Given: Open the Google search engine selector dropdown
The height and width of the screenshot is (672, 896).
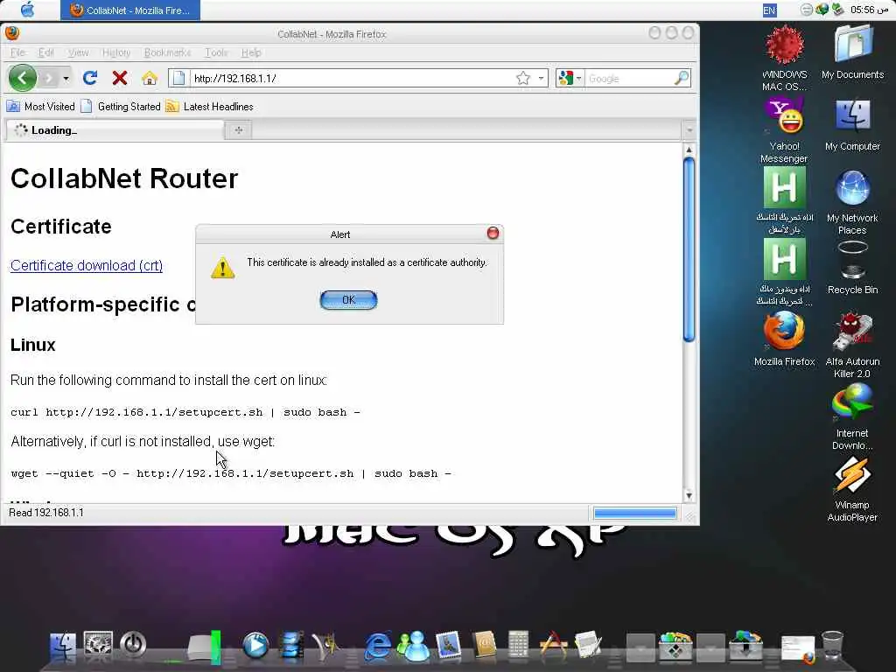Looking at the screenshot, I should (x=570, y=78).
